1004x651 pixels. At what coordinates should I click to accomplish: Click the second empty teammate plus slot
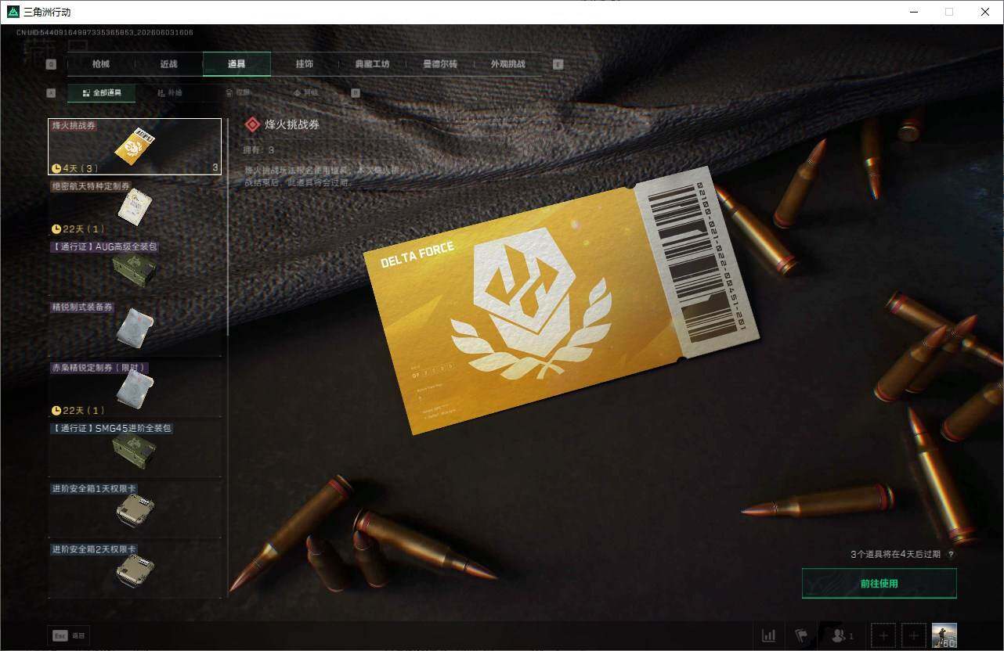coord(912,635)
